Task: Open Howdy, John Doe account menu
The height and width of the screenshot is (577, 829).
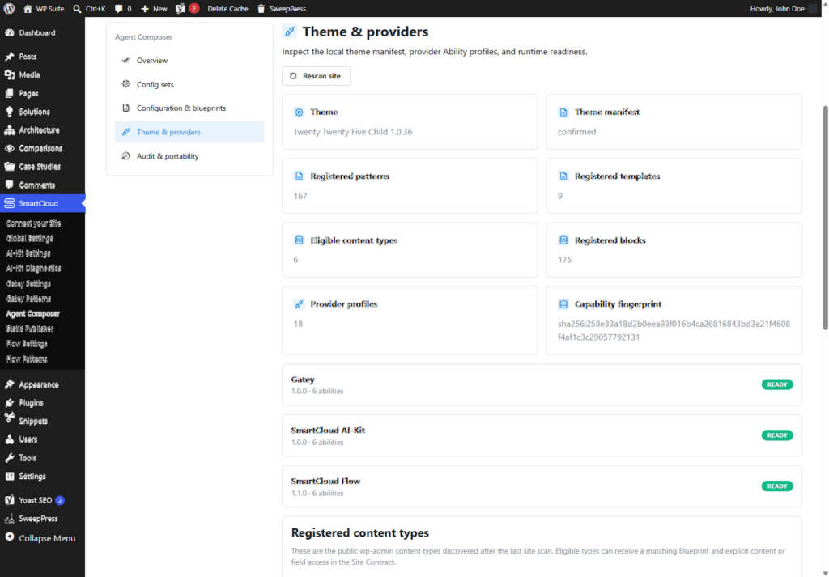Action: [x=783, y=8]
